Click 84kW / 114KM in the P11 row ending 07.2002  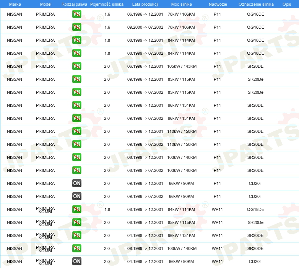point(181,53)
